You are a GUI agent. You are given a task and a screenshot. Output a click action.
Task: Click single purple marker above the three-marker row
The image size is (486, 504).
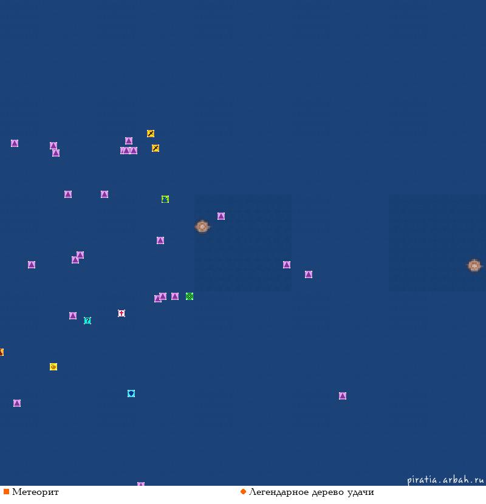pyautogui.click(x=129, y=141)
